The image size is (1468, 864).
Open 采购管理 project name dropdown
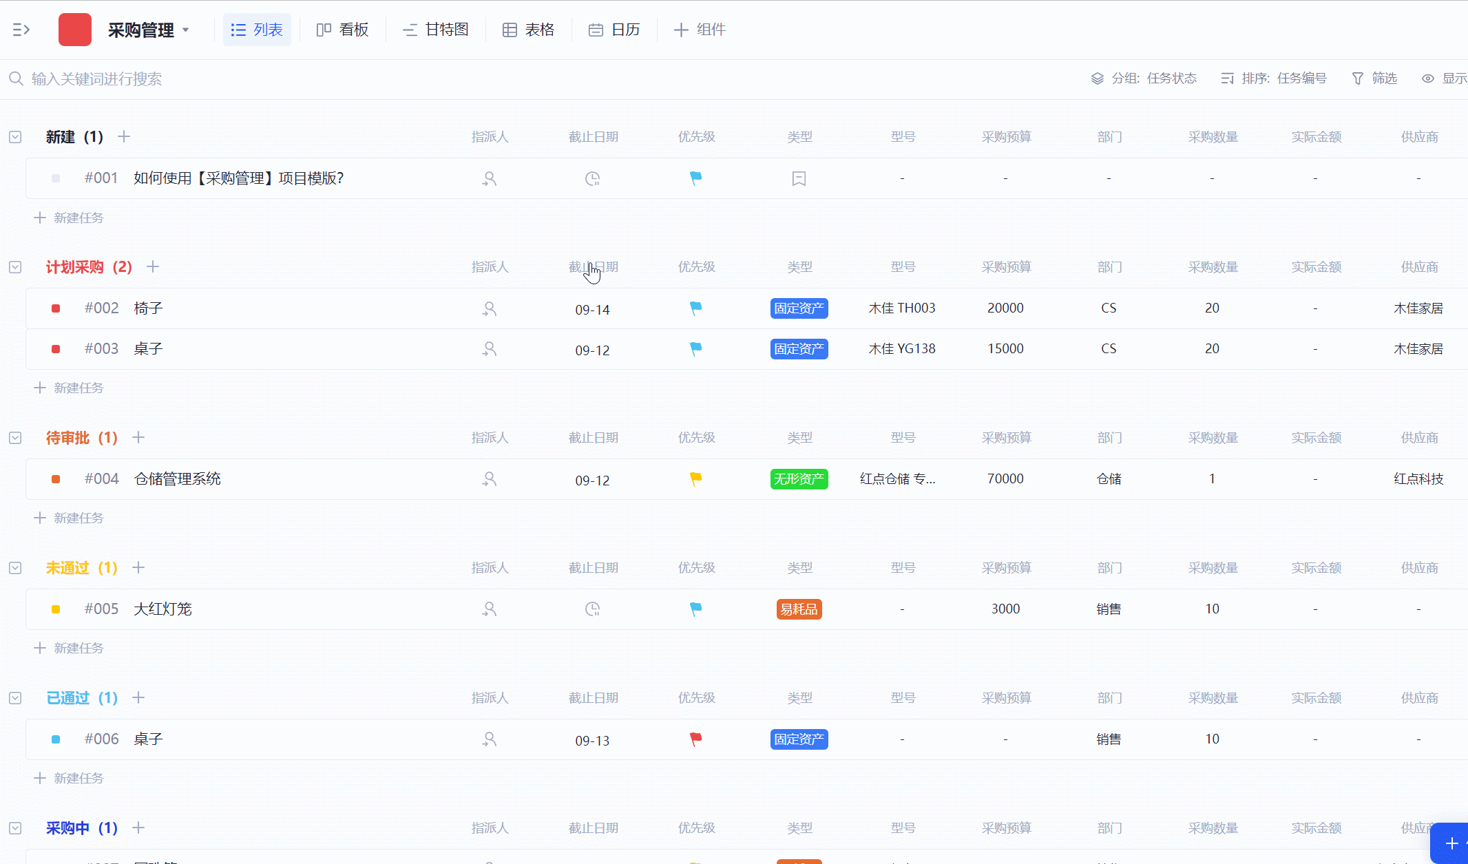point(185,30)
